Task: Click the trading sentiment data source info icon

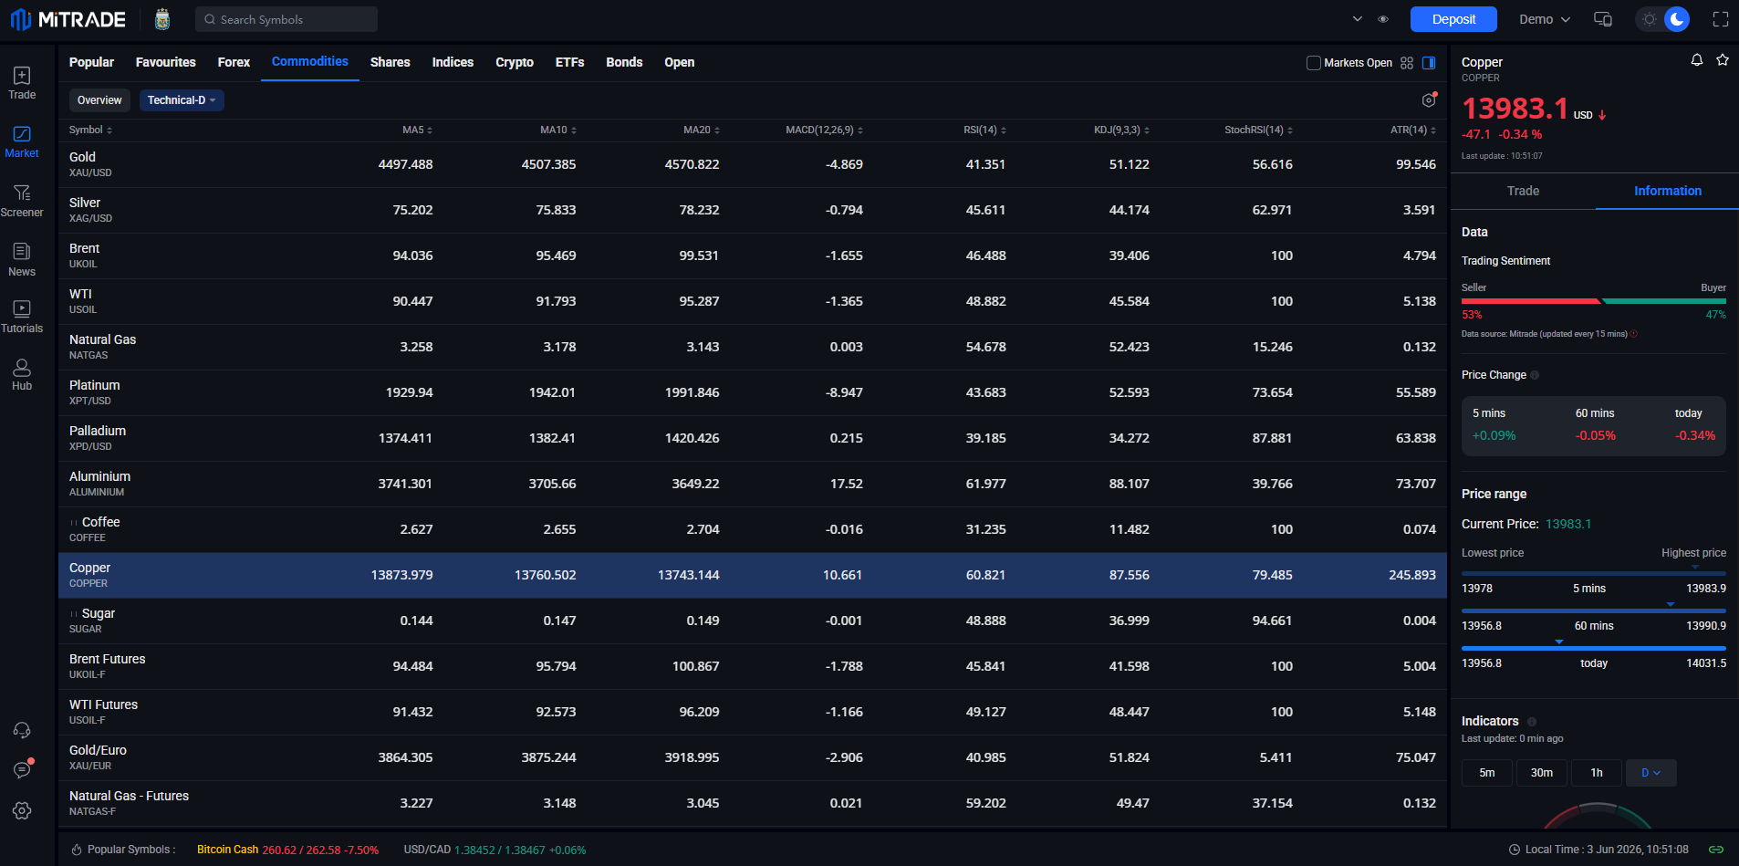Action: click(1633, 334)
